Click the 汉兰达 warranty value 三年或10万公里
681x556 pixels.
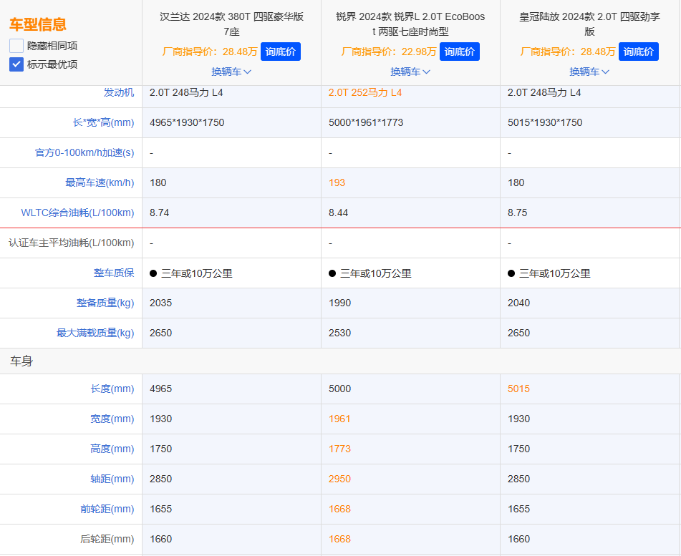[x=197, y=273]
